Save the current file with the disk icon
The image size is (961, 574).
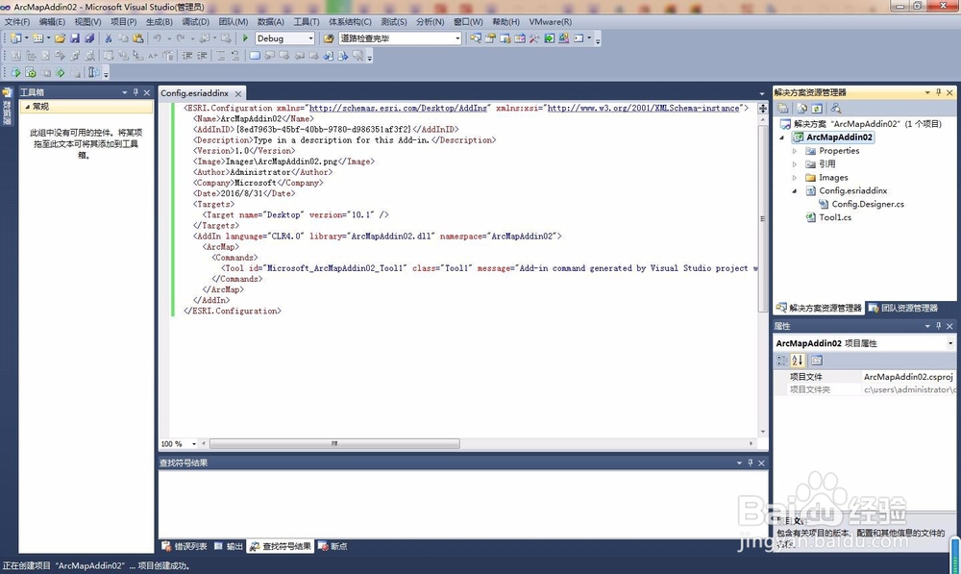(75, 38)
